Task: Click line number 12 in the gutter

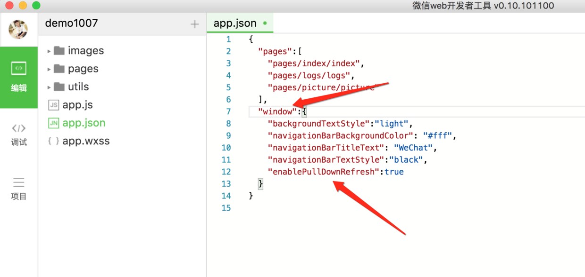Action: coord(226,172)
